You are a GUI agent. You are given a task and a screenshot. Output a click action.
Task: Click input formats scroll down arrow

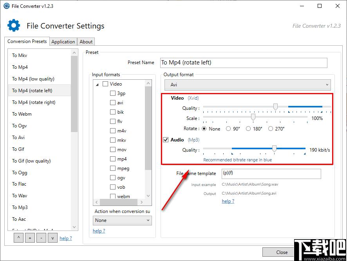point(148,196)
